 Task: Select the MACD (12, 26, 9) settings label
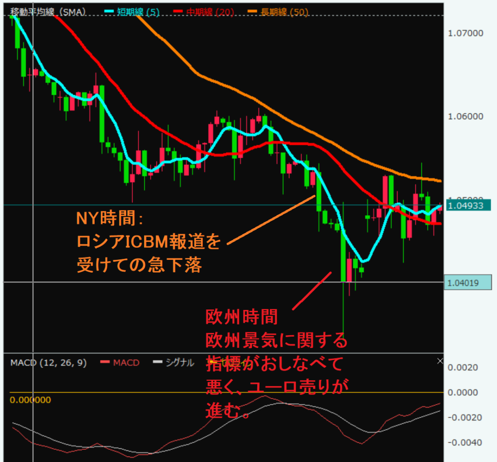click(48, 363)
